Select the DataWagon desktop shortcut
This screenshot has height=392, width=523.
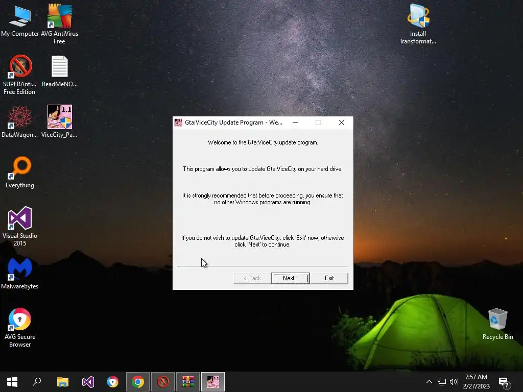(20, 121)
